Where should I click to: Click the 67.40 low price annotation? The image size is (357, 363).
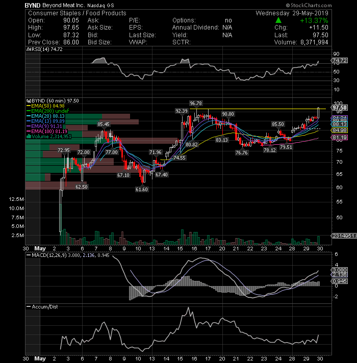click(x=162, y=174)
